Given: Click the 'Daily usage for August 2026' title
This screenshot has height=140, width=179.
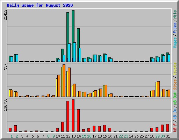Looking at the screenshot, I should (40, 5).
